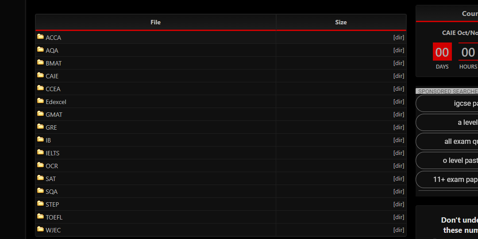The height and width of the screenshot is (239, 478).
Task: Click the 00 HOURS countdown value
Action: [x=468, y=52]
